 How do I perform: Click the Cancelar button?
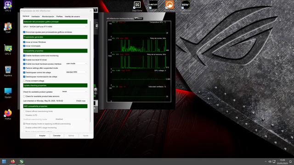click(57, 136)
